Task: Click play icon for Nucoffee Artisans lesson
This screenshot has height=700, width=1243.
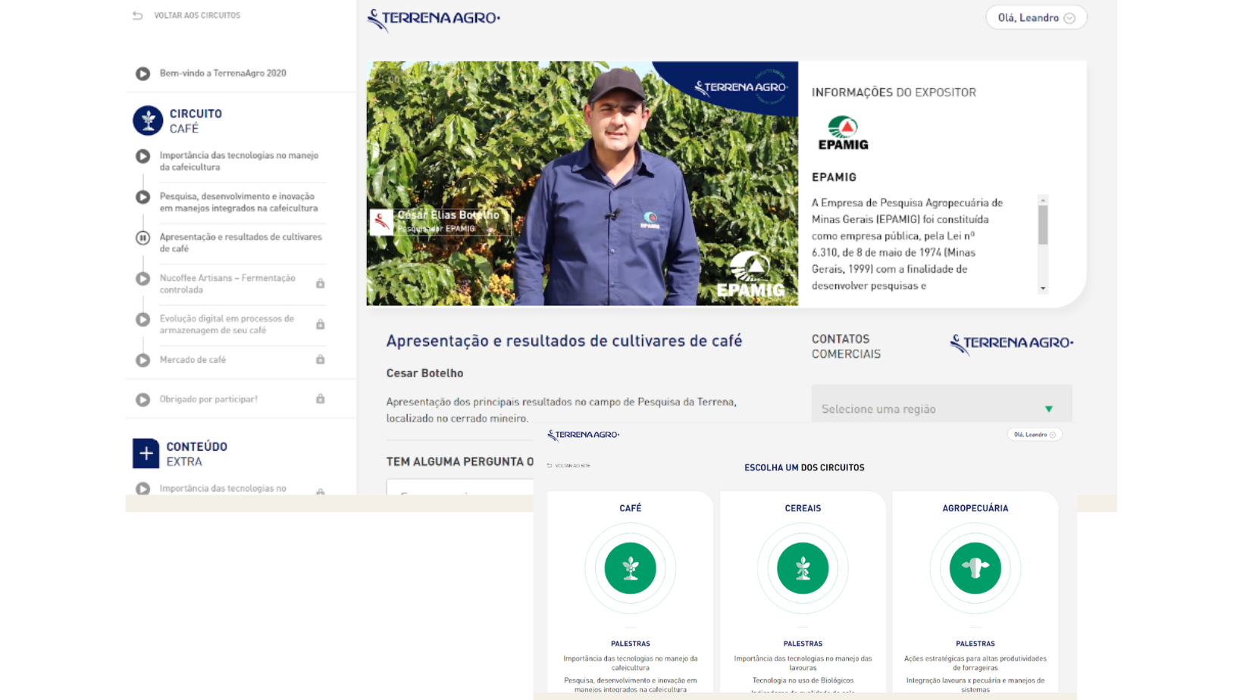Action: tap(142, 279)
